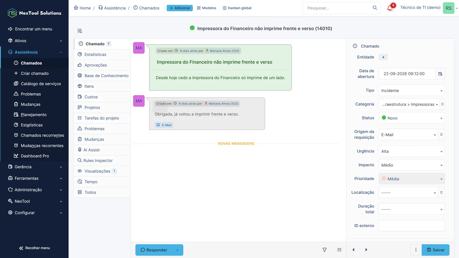The height and width of the screenshot is (258, 459).
Task: Select the Estatísticas ticket tab
Action: (x=102, y=54)
